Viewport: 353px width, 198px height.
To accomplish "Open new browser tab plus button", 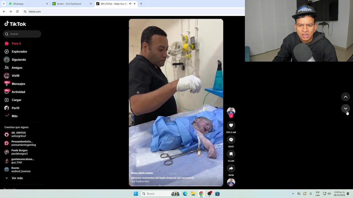I will click(141, 4).
